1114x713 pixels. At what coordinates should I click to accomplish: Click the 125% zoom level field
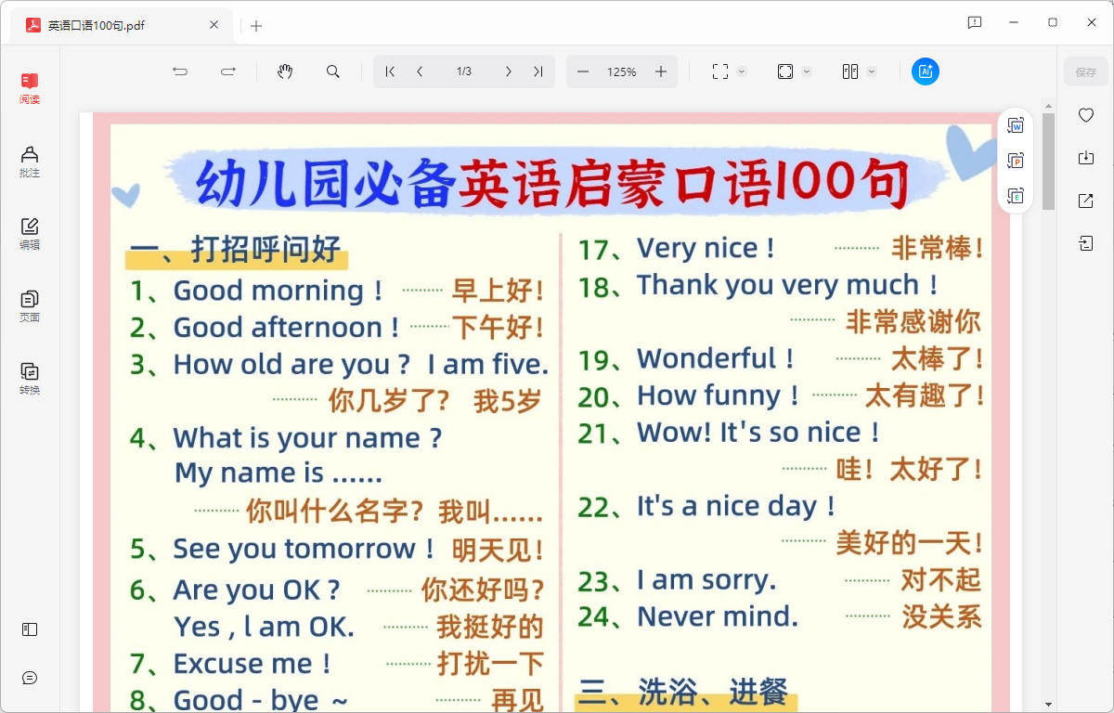622,71
